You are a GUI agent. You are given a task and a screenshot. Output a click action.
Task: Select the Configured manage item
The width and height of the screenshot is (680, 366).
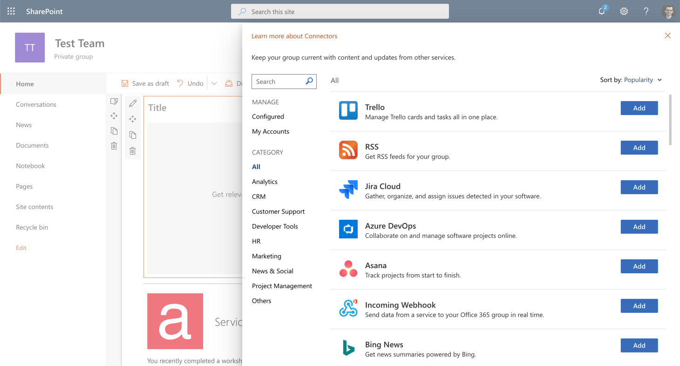(x=268, y=116)
